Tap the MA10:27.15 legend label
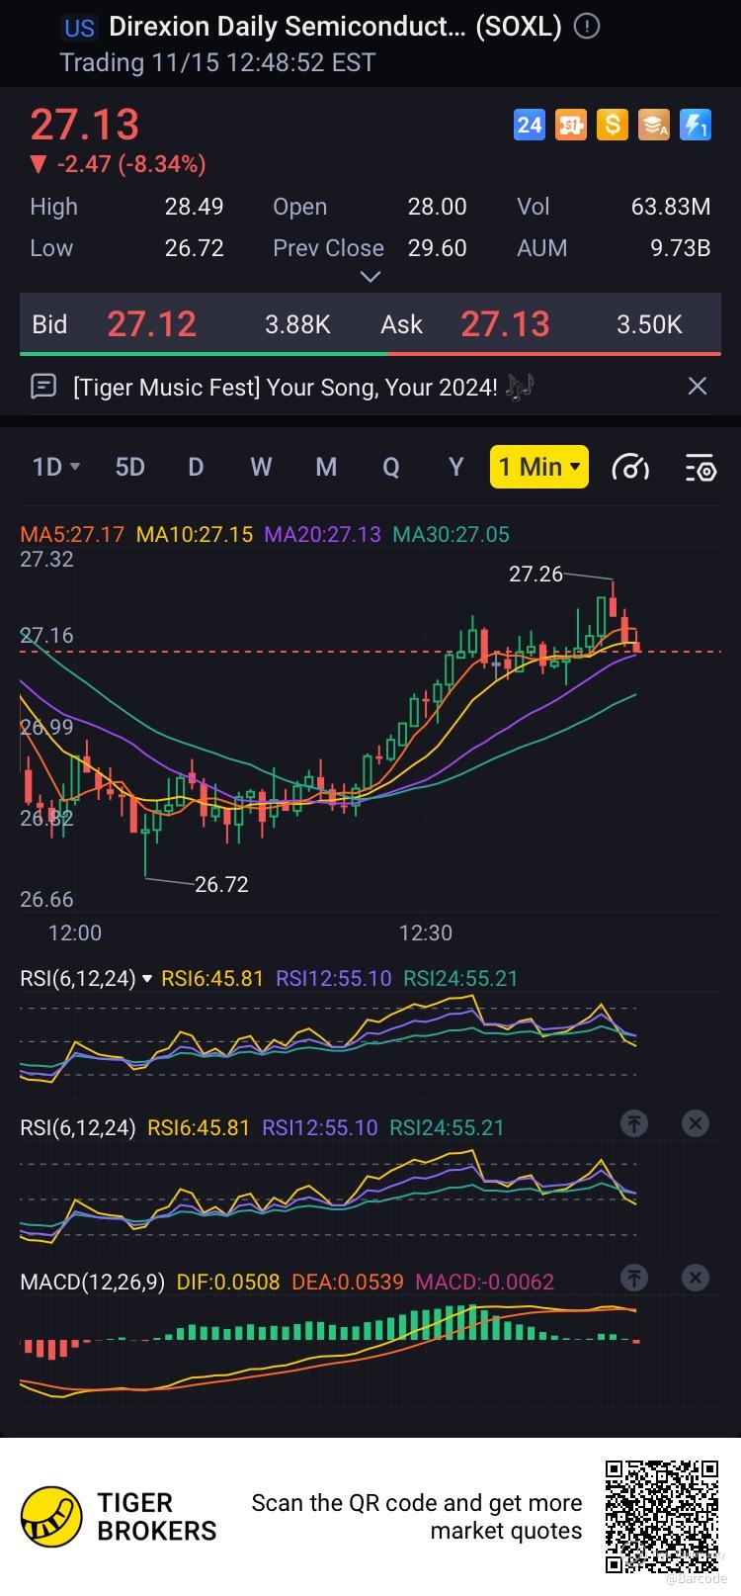The image size is (741, 1596). tap(195, 535)
